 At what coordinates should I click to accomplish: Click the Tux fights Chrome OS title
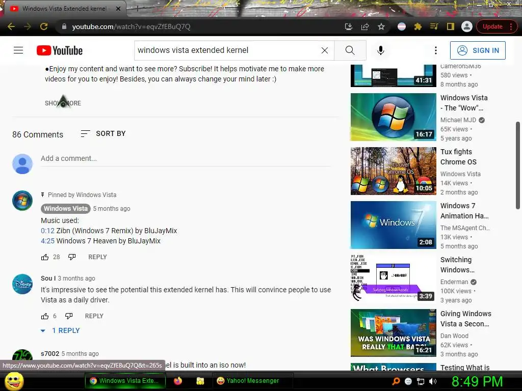coord(458,157)
